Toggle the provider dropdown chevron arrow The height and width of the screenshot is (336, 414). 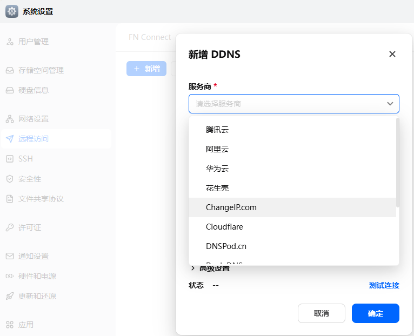pyautogui.click(x=390, y=104)
